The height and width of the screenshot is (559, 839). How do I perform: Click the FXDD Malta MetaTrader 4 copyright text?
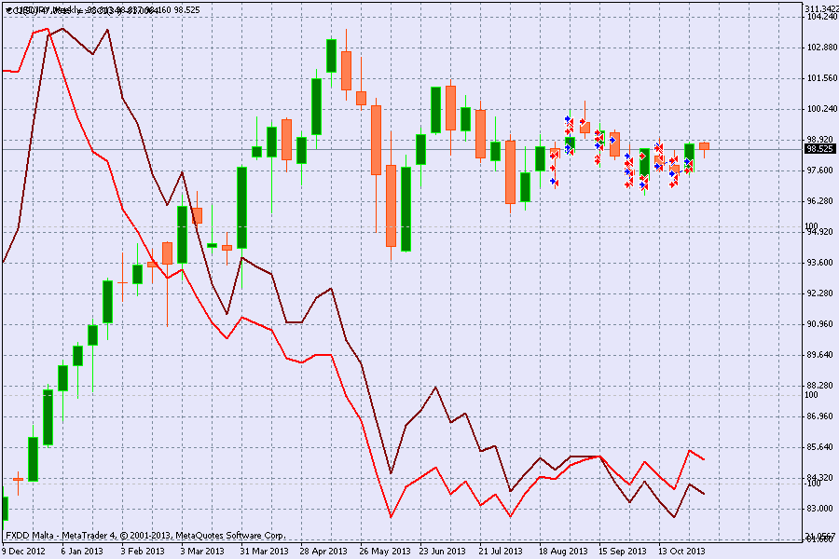144,536
